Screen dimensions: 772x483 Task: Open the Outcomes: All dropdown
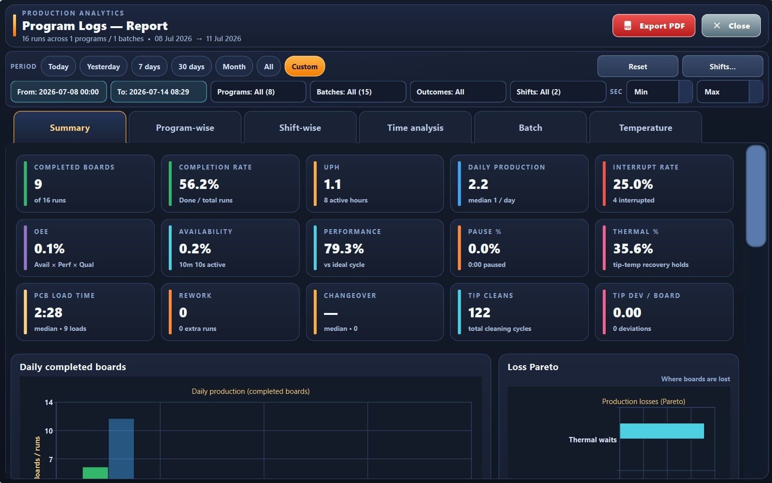pyautogui.click(x=458, y=92)
